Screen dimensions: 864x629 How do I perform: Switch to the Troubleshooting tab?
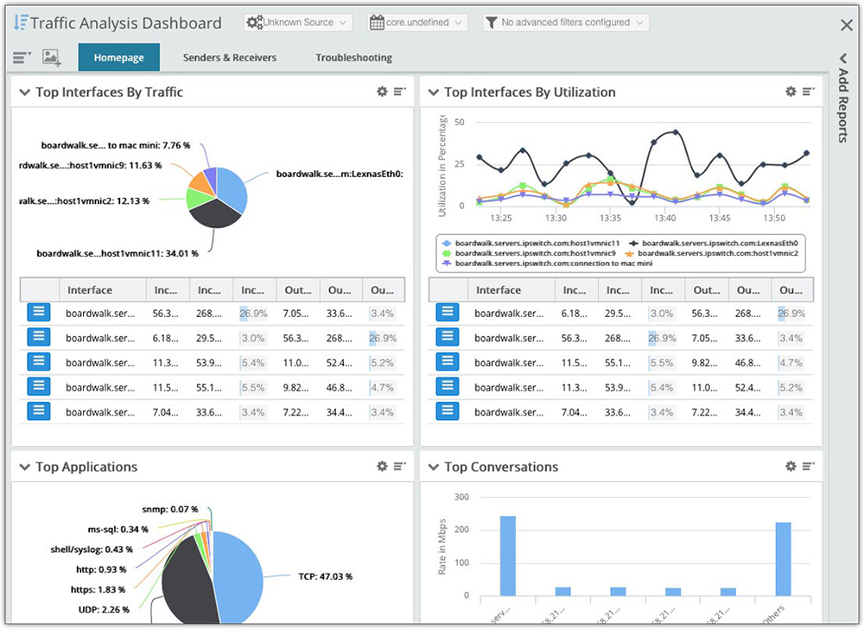tap(353, 57)
